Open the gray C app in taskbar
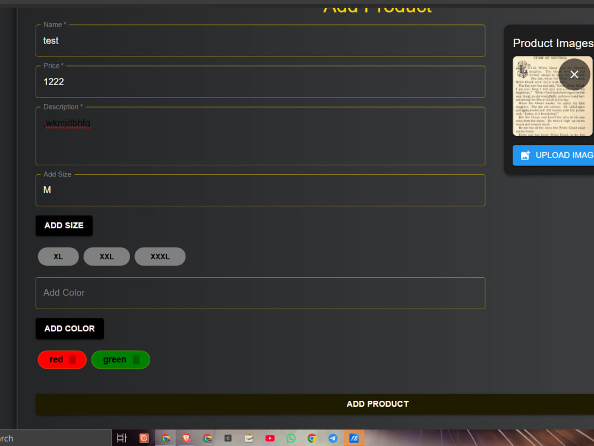 (x=228, y=438)
